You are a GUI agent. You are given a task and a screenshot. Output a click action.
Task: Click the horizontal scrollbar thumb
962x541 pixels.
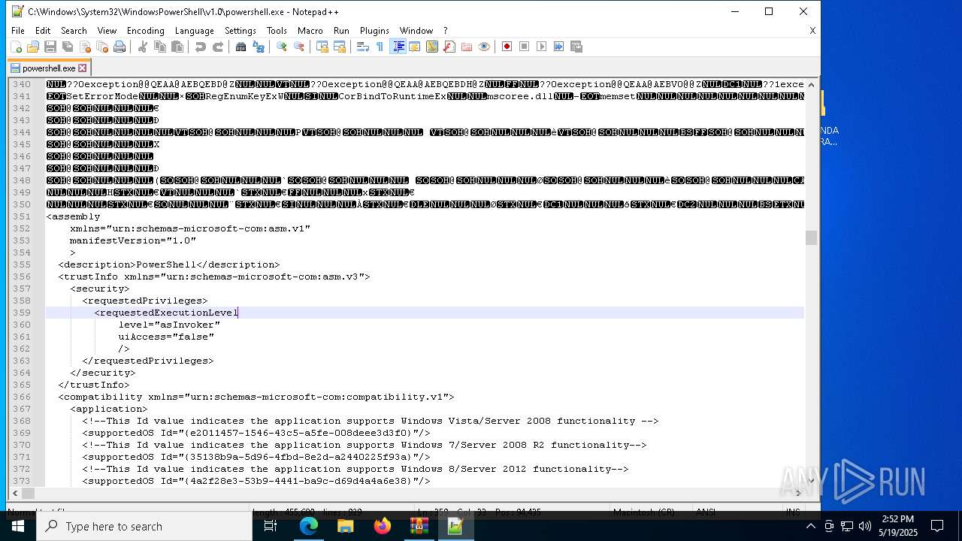pos(28,494)
